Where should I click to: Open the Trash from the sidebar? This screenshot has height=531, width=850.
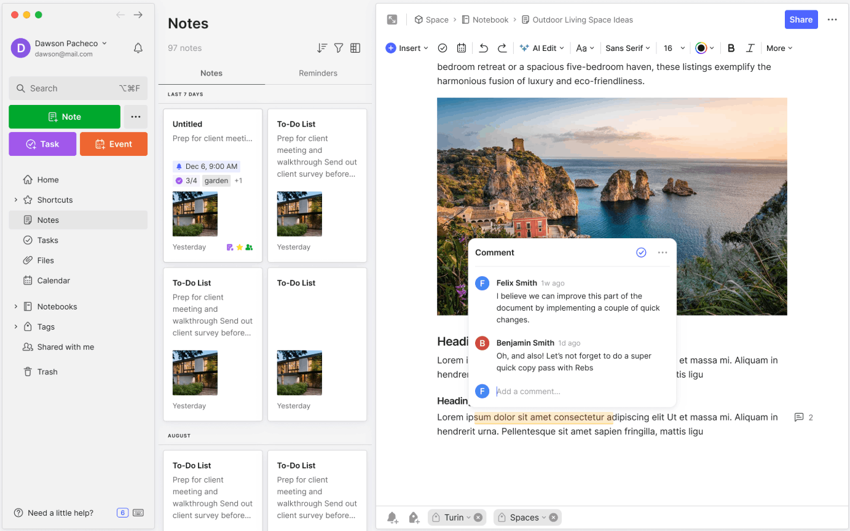(x=49, y=371)
